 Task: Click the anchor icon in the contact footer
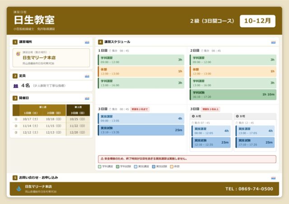(x=19, y=189)
